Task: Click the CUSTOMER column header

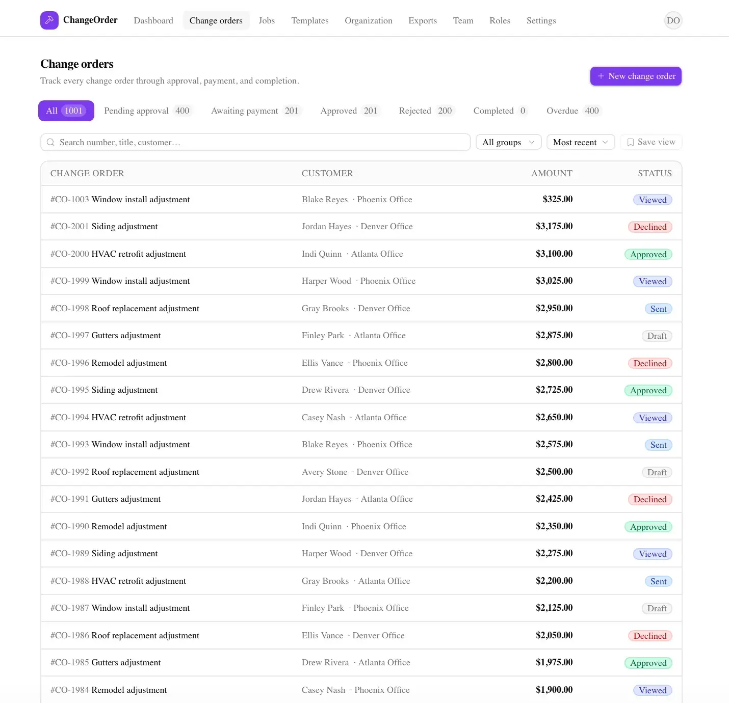Action: coord(327,173)
